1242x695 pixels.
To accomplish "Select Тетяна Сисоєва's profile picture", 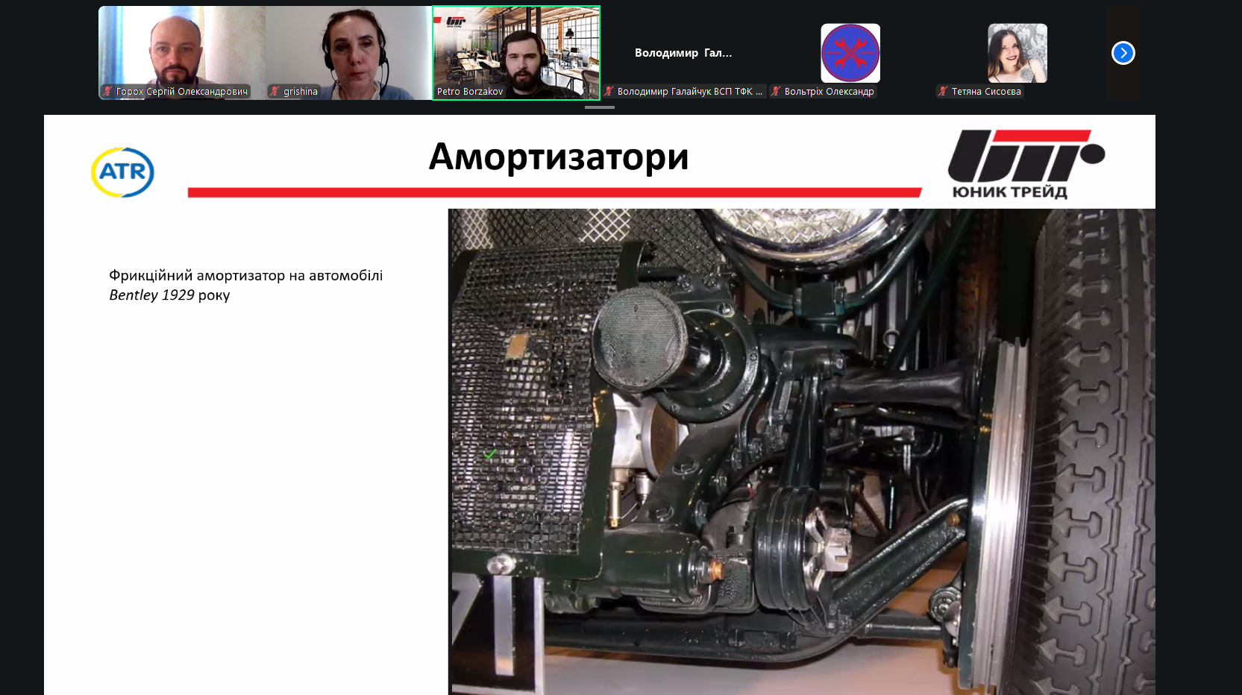I will coord(1017,53).
